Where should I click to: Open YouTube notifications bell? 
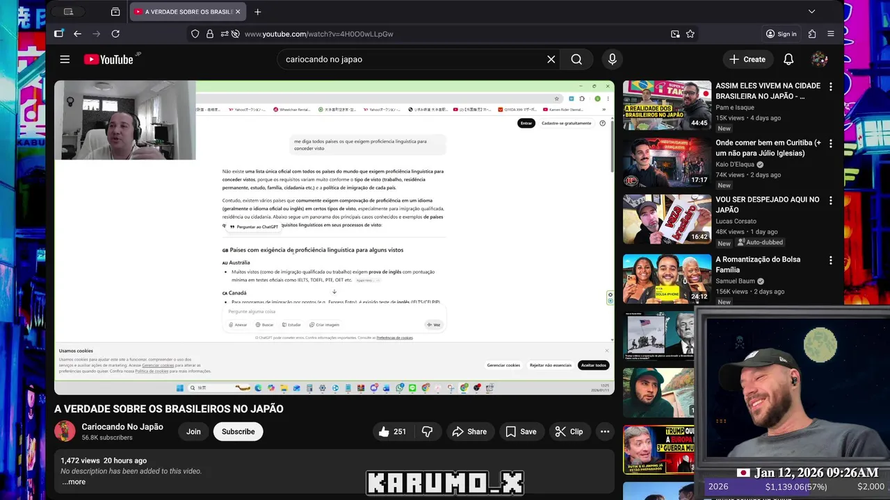[x=788, y=59]
